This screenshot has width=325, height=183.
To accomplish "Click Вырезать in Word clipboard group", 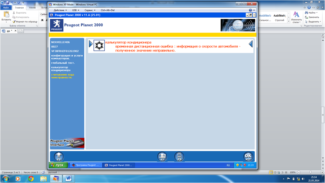I will pyautogui.click(x=20, y=13).
